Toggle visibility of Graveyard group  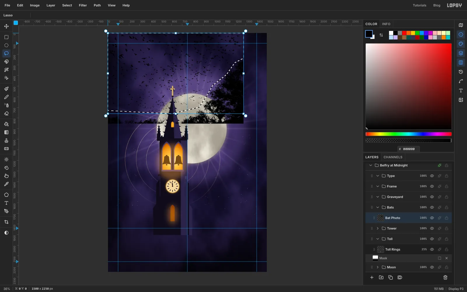(x=432, y=197)
